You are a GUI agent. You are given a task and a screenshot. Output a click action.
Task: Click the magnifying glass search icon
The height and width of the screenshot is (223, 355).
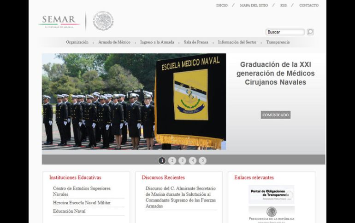(310, 32)
